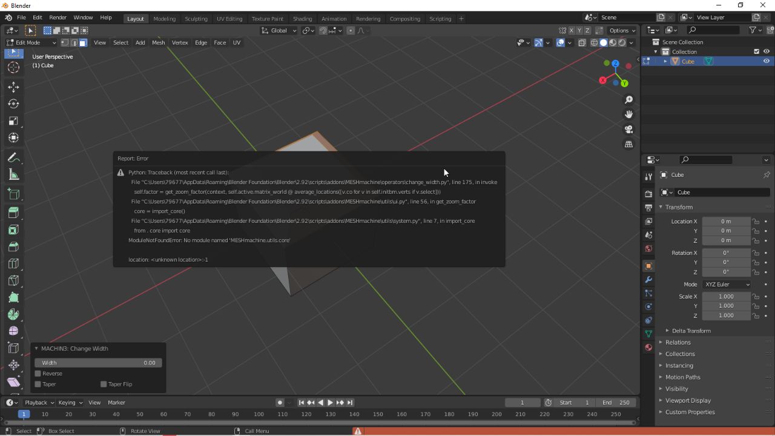Collapse the Transform panel
Viewport: 775px width, 436px height.
678,207
